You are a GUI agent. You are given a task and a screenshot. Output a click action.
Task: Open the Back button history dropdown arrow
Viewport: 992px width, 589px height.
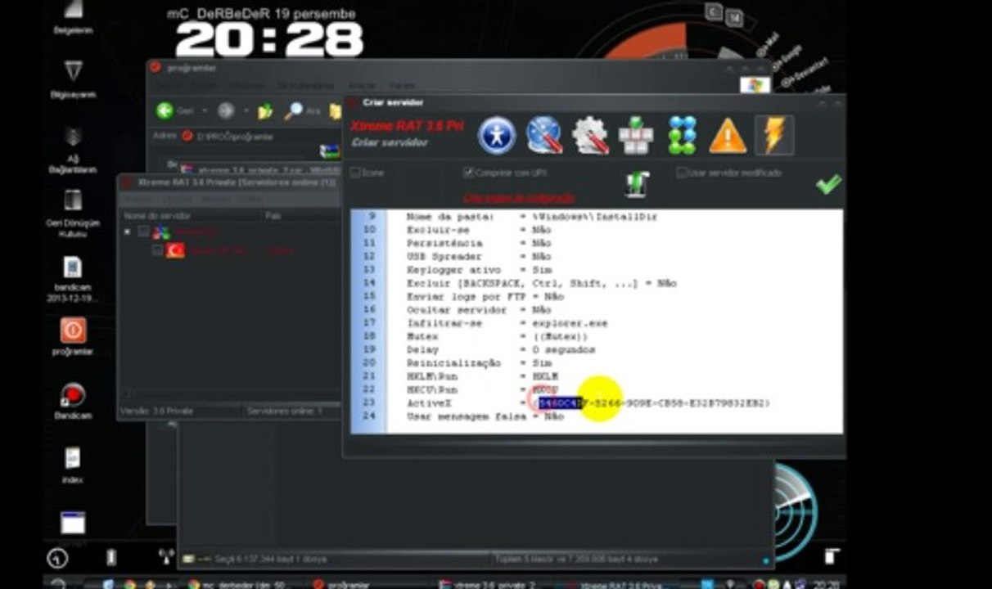click(x=205, y=110)
